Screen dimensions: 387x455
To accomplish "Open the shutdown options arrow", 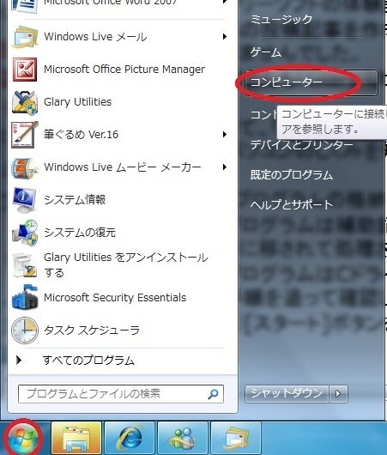I will coord(338,394).
